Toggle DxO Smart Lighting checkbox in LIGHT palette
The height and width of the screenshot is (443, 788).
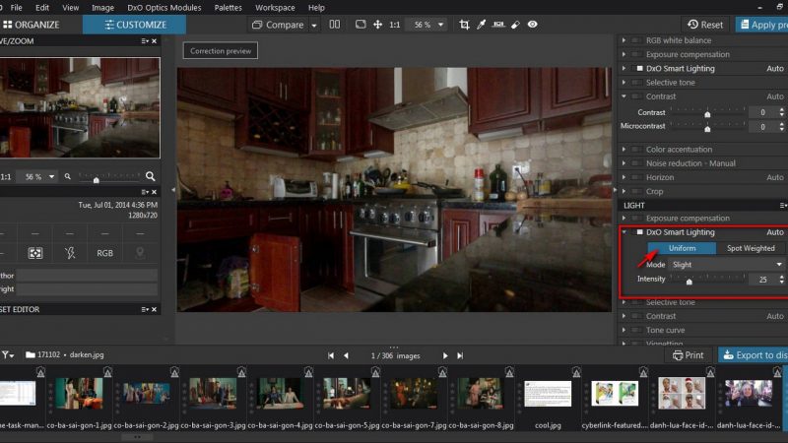[639, 232]
